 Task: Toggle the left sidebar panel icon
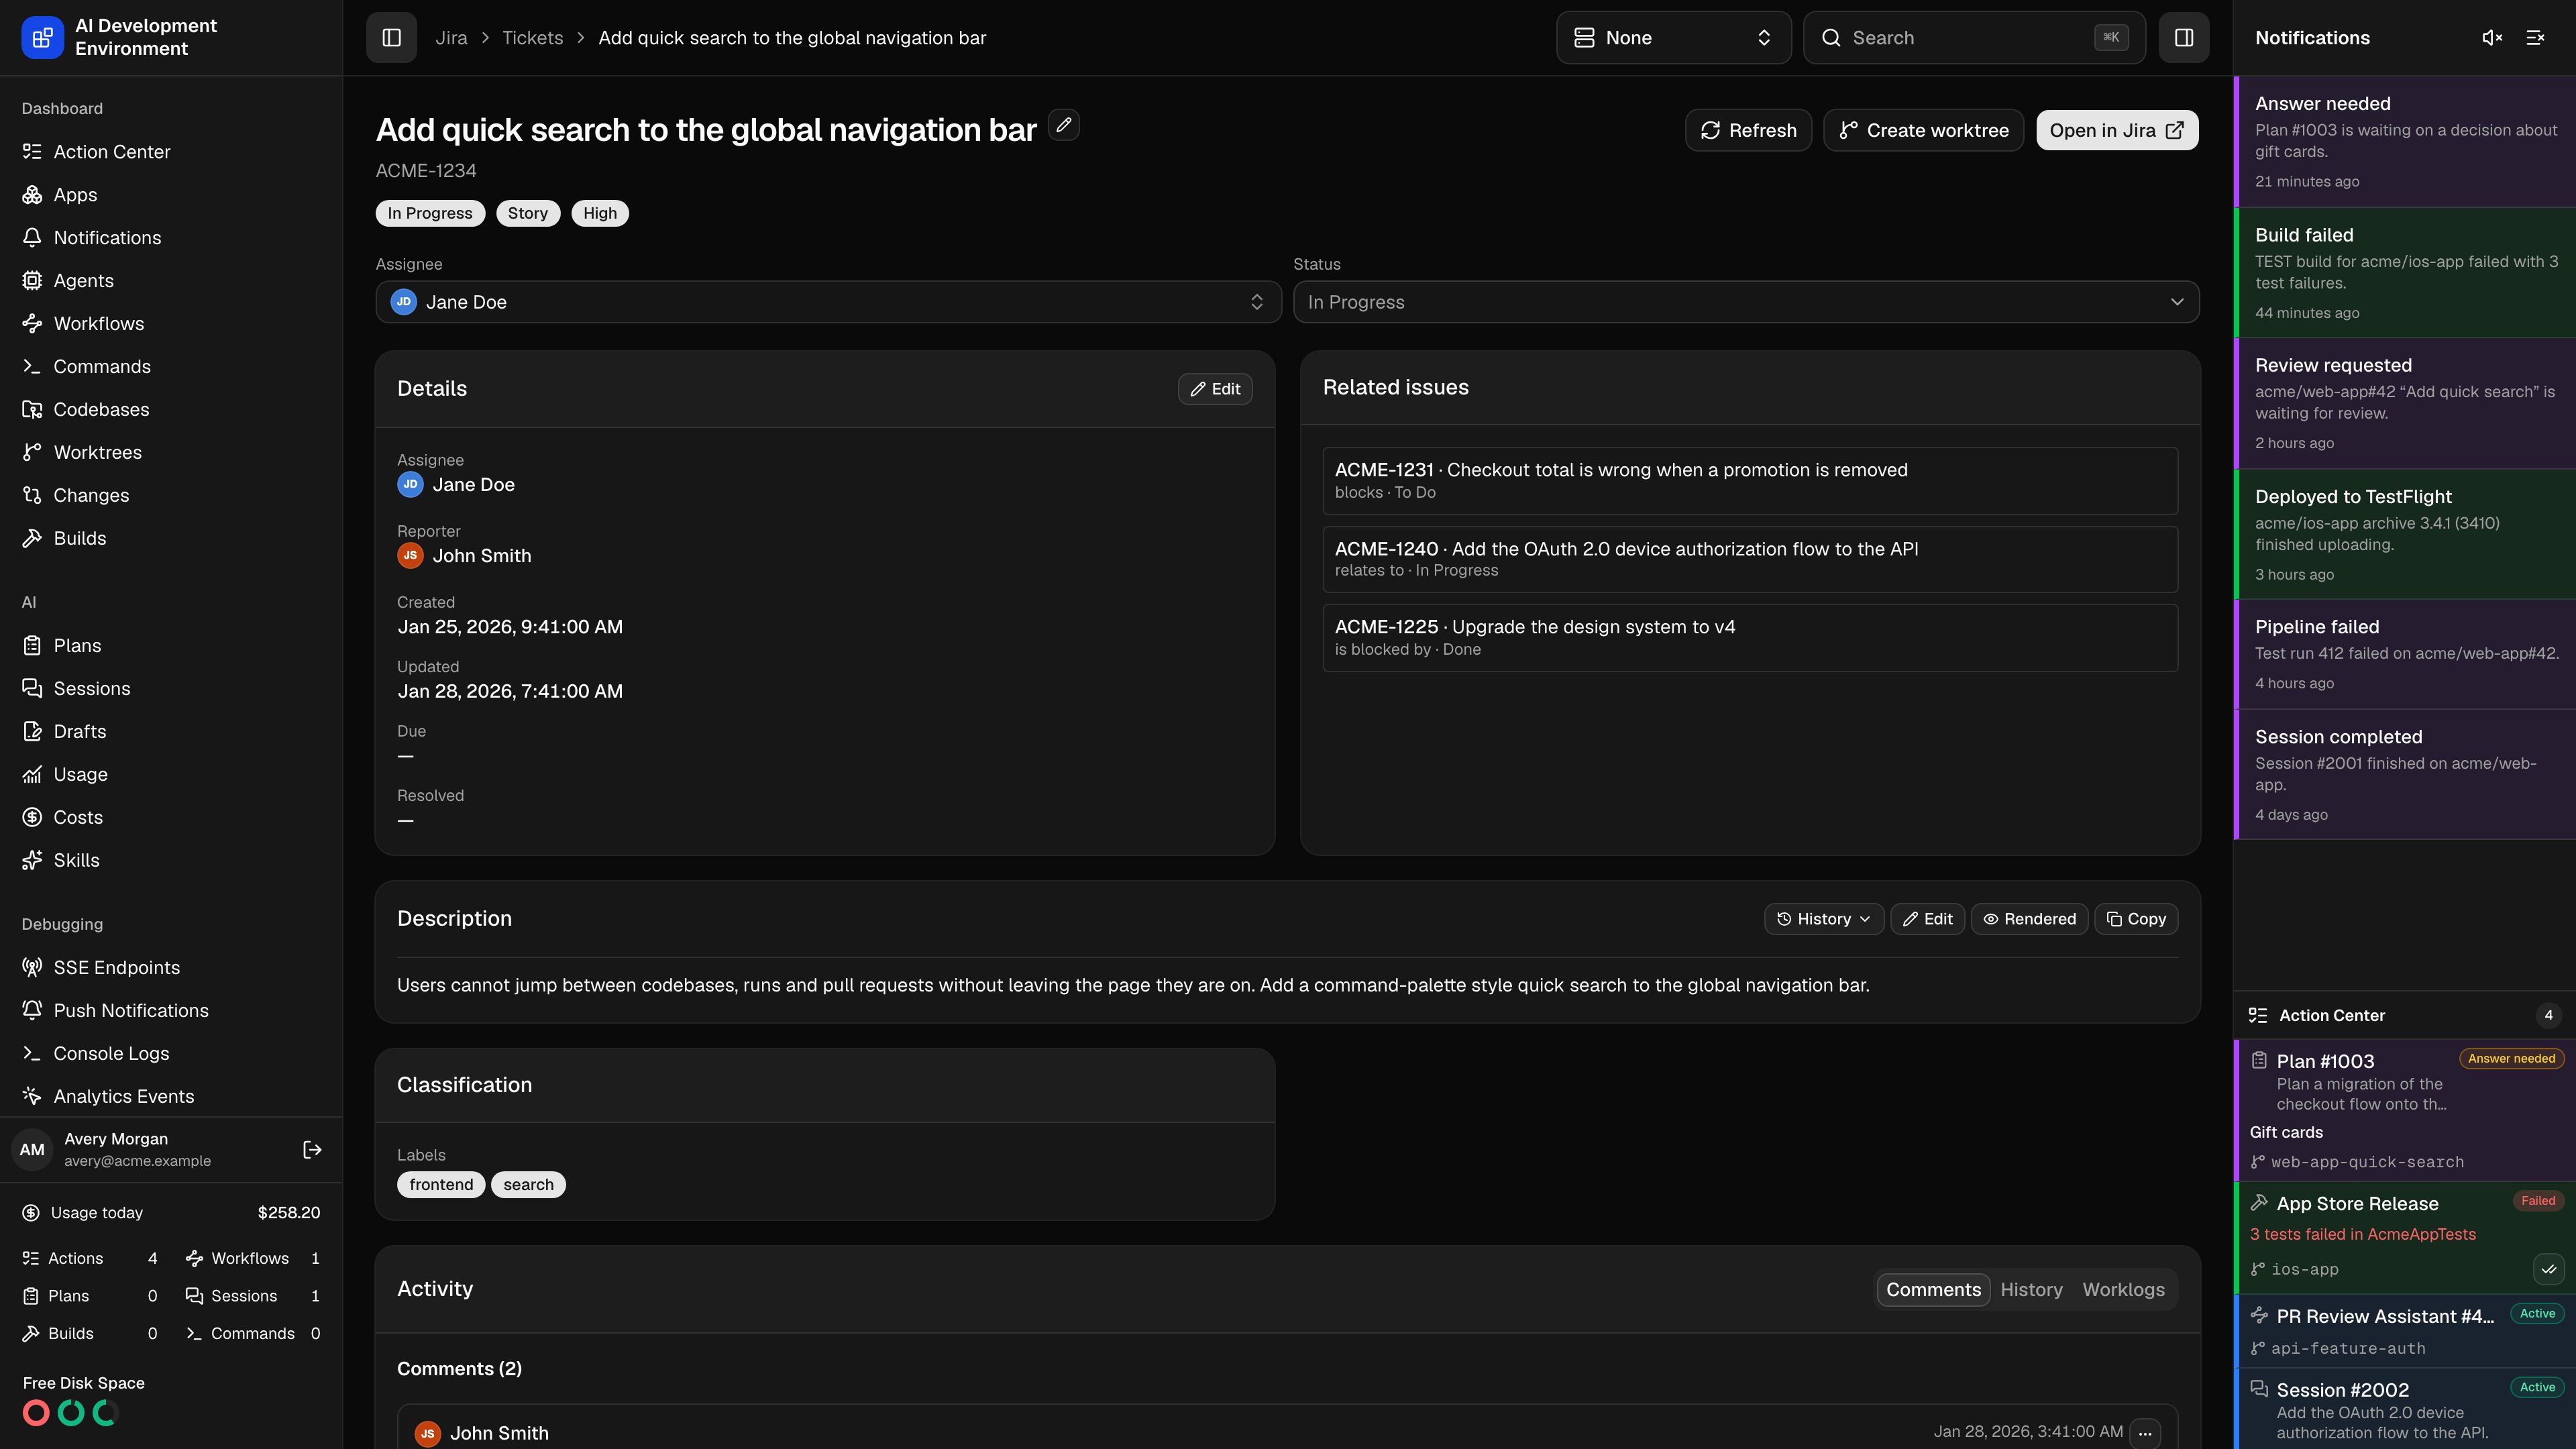point(391,38)
